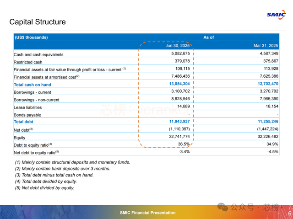Click the SMIC Financial Presentation footer text
Viewport: 293px width, 219px height.
[x=147, y=213]
